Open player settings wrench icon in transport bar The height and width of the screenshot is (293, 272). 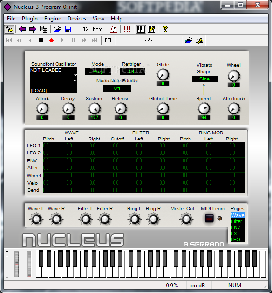199,40
